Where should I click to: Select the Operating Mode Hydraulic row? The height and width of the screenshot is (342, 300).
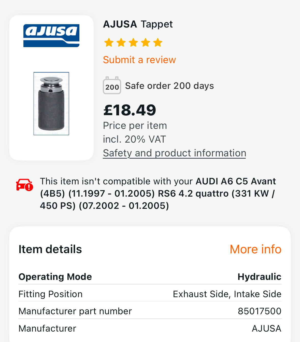pos(150,277)
